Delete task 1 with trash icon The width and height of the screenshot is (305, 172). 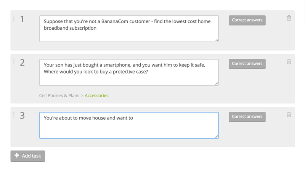click(x=289, y=18)
